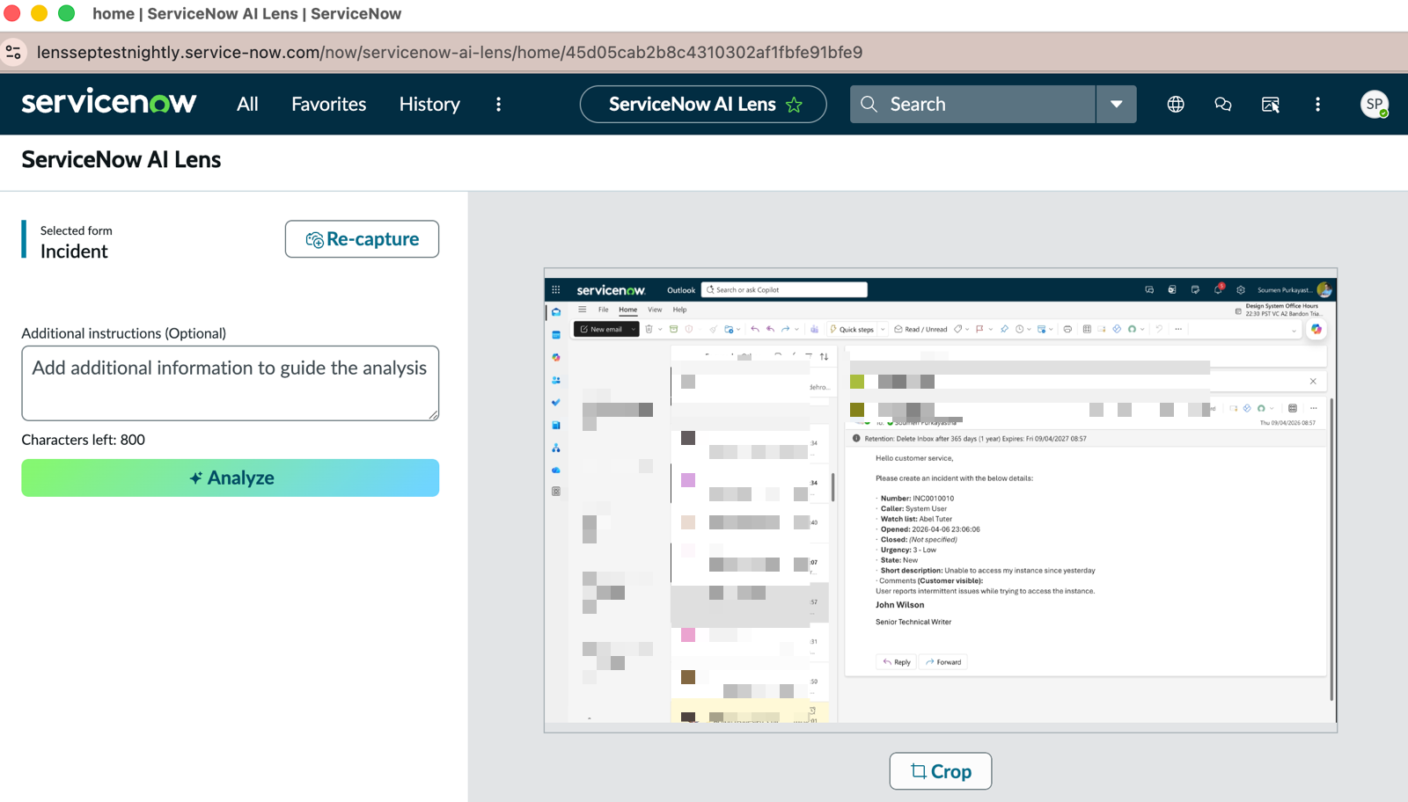The height and width of the screenshot is (802, 1408).
Task: Click the ServiceNow logo in the main header
Action: pyautogui.click(x=109, y=102)
